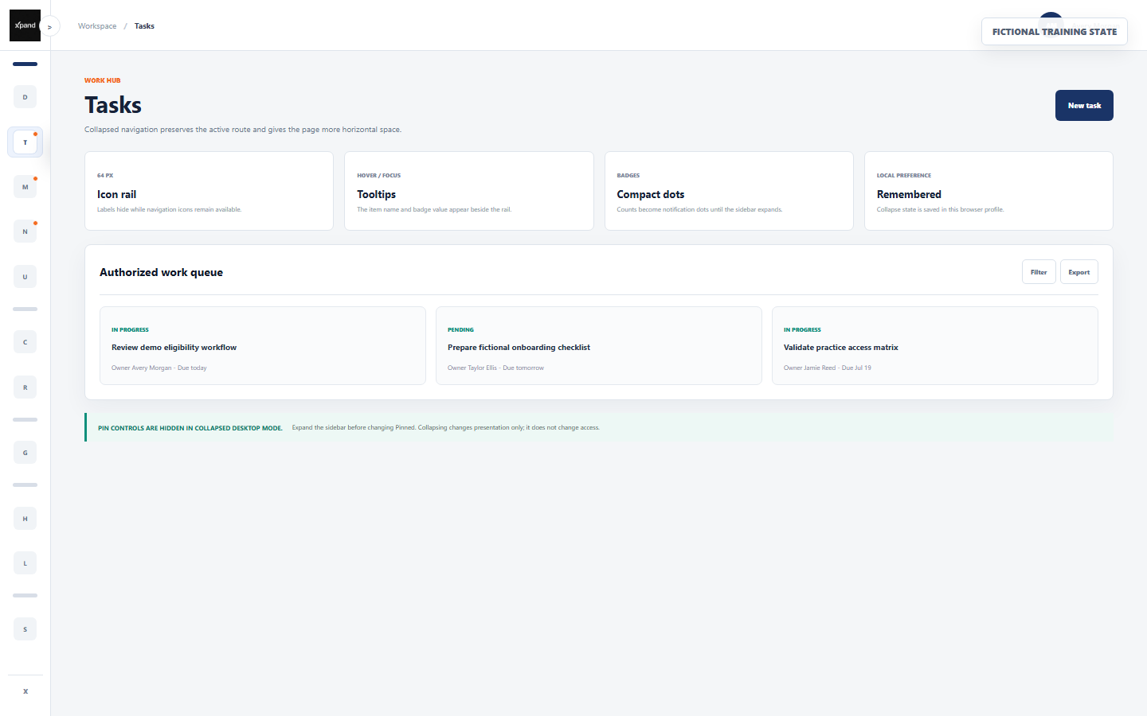Click Owner Avery Morgan due today text
1147x716 pixels.
[159, 368]
